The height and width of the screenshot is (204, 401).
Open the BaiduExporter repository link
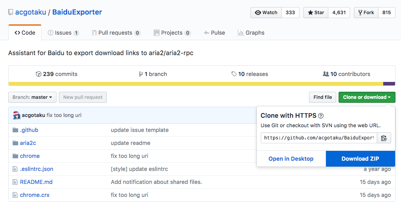tap(77, 12)
